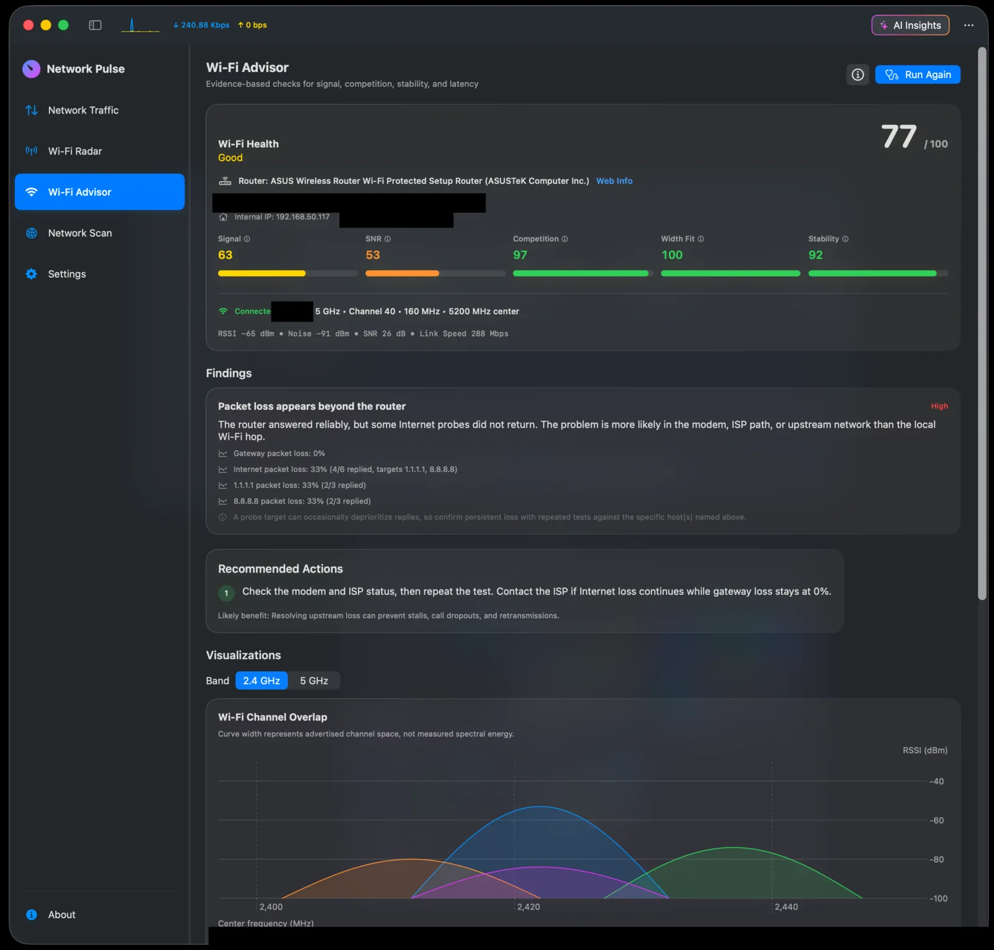Open Settings in sidebar

[99, 274]
